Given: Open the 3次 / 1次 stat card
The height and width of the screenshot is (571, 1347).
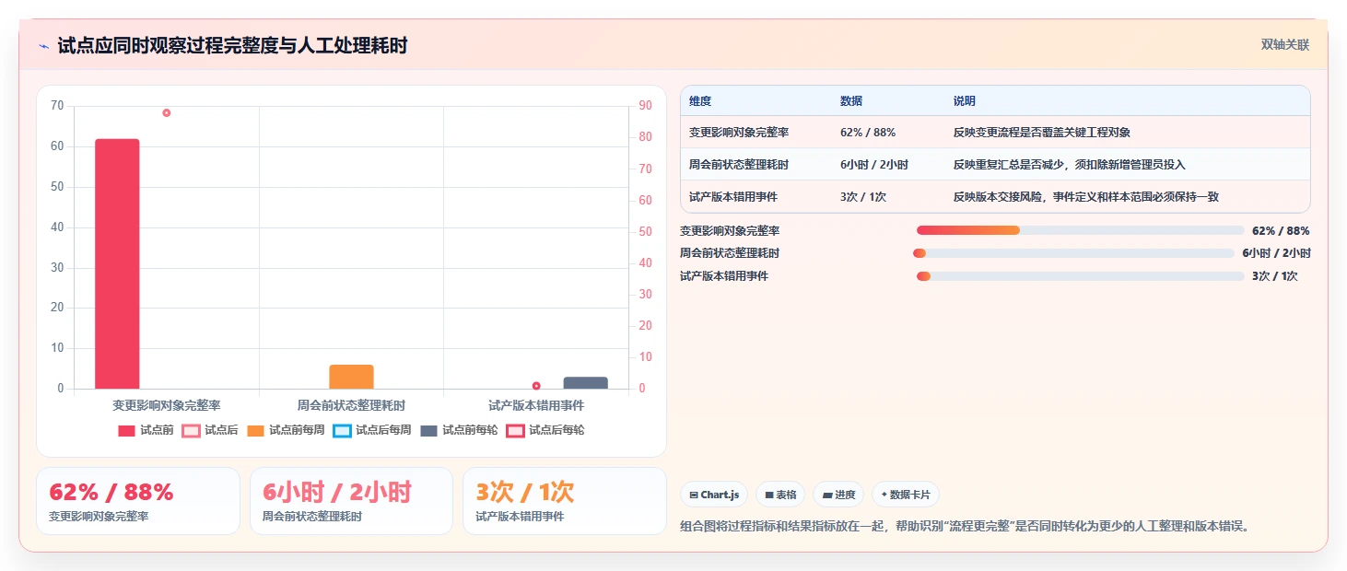Looking at the screenshot, I should pos(565,501).
